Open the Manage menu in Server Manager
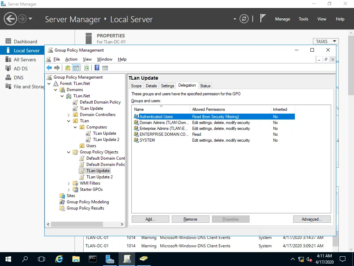 point(282,19)
